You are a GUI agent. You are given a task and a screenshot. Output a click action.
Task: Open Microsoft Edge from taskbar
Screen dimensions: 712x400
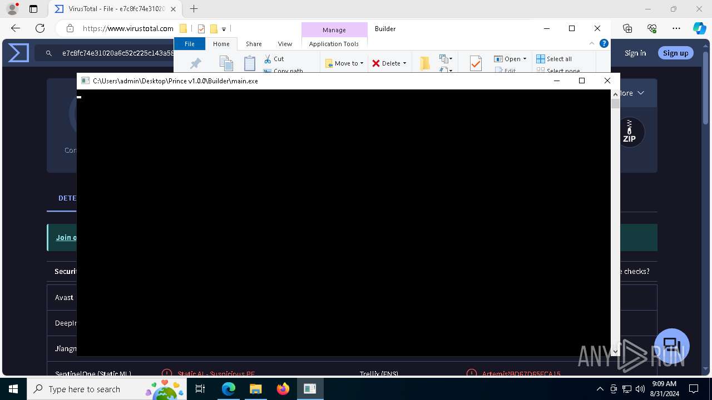tap(229, 389)
